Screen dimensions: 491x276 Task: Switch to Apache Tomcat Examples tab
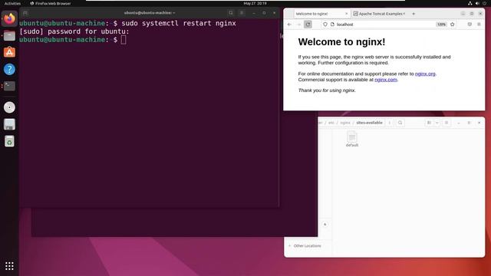click(x=379, y=14)
